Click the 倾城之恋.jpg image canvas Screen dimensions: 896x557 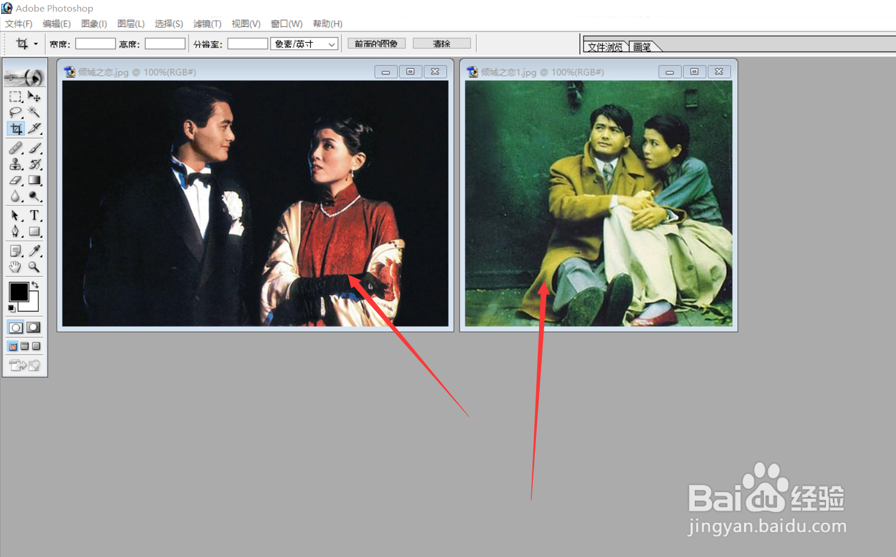pos(255,203)
